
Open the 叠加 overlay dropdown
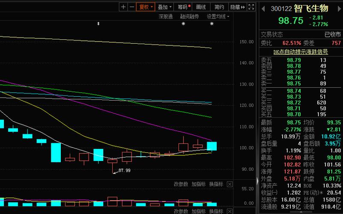(164, 7)
